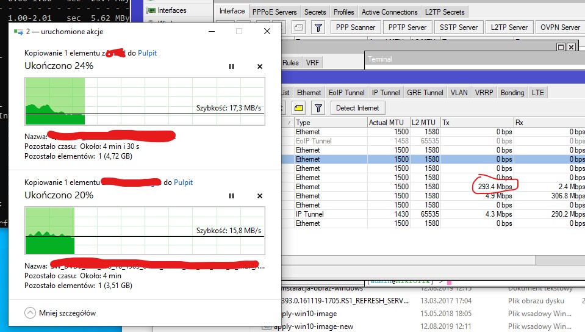
Task: Pause the 24% copy operation
Action: pyautogui.click(x=231, y=67)
